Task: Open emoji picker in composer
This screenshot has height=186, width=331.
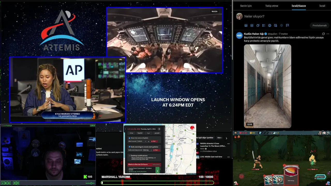Action: pyautogui.click(x=270, y=26)
